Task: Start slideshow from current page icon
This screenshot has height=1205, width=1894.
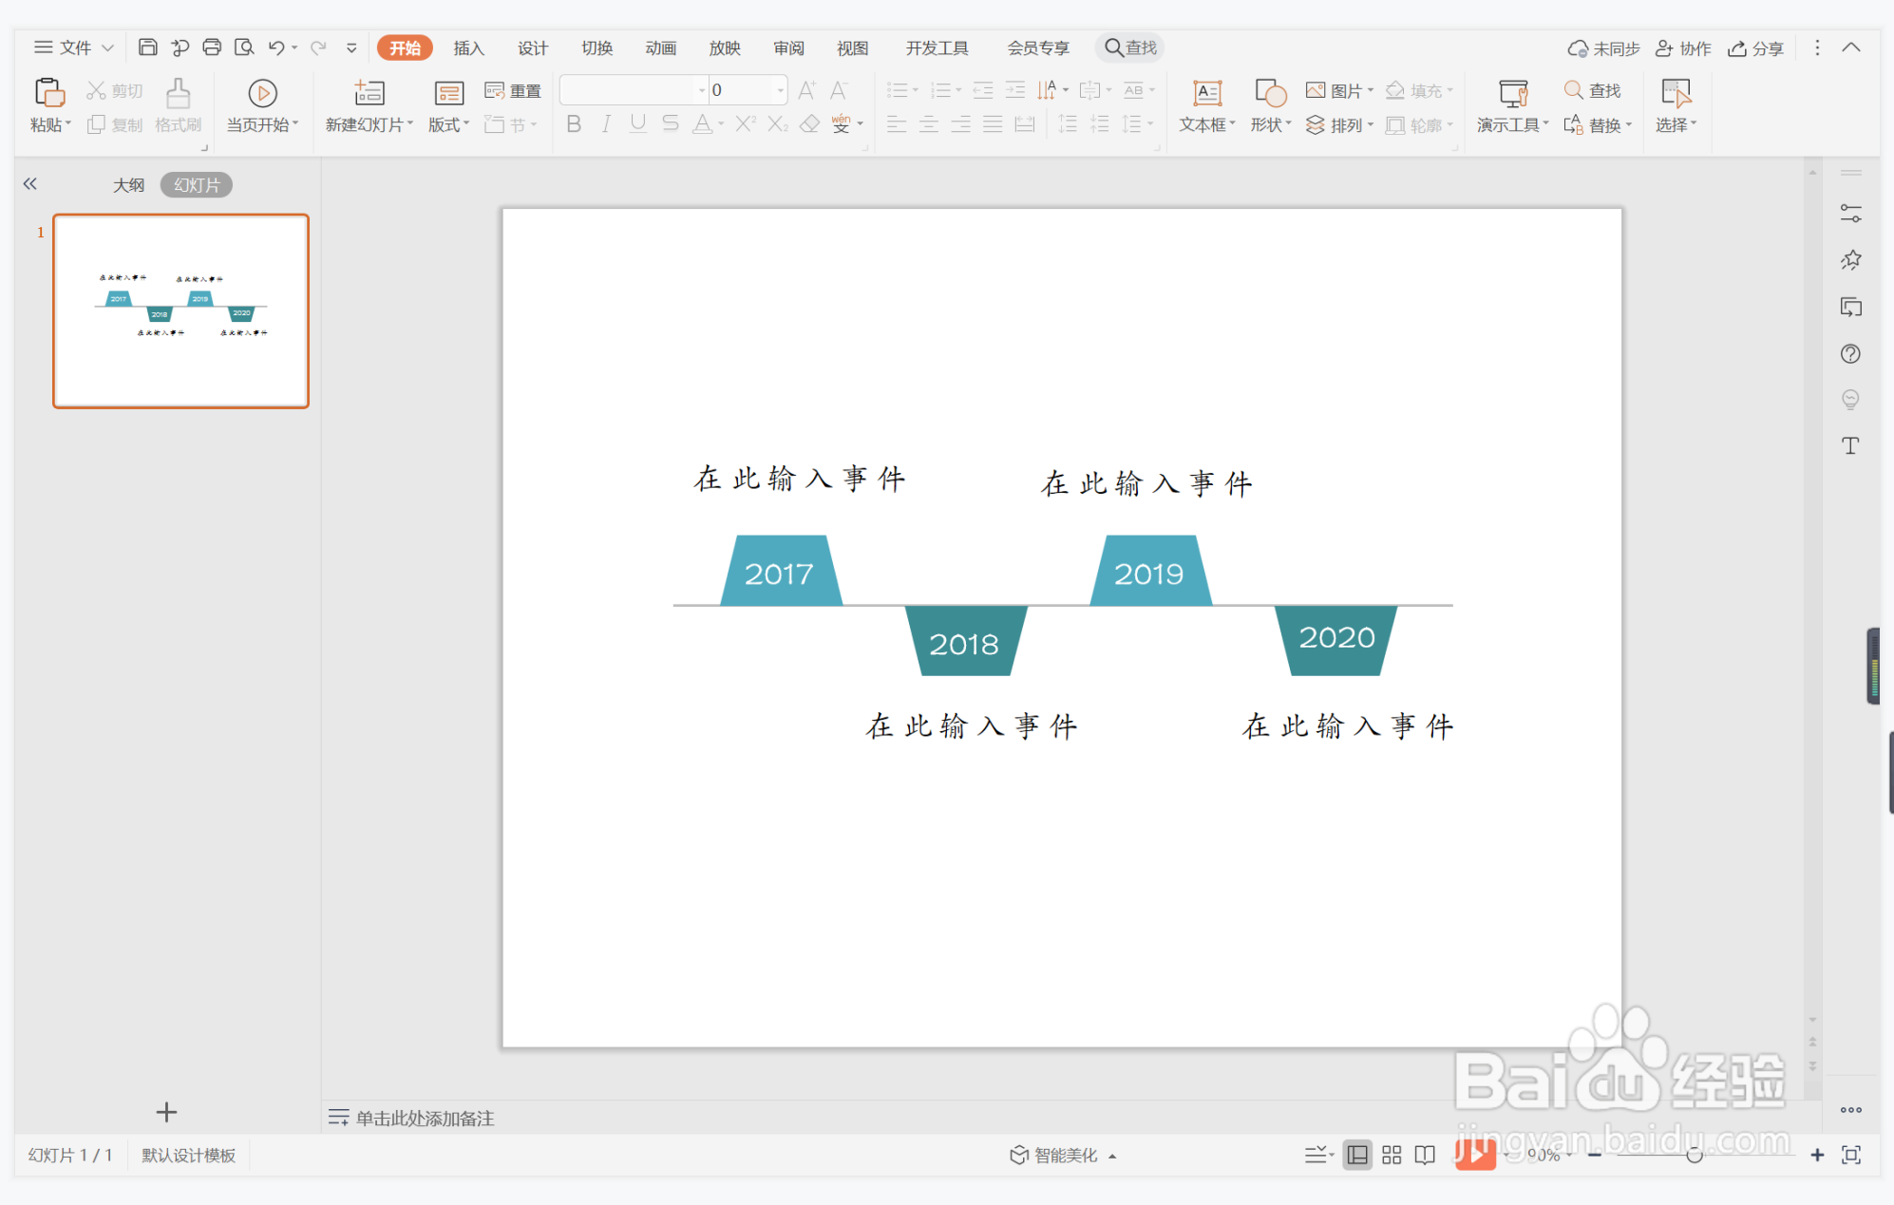Action: coord(262,93)
